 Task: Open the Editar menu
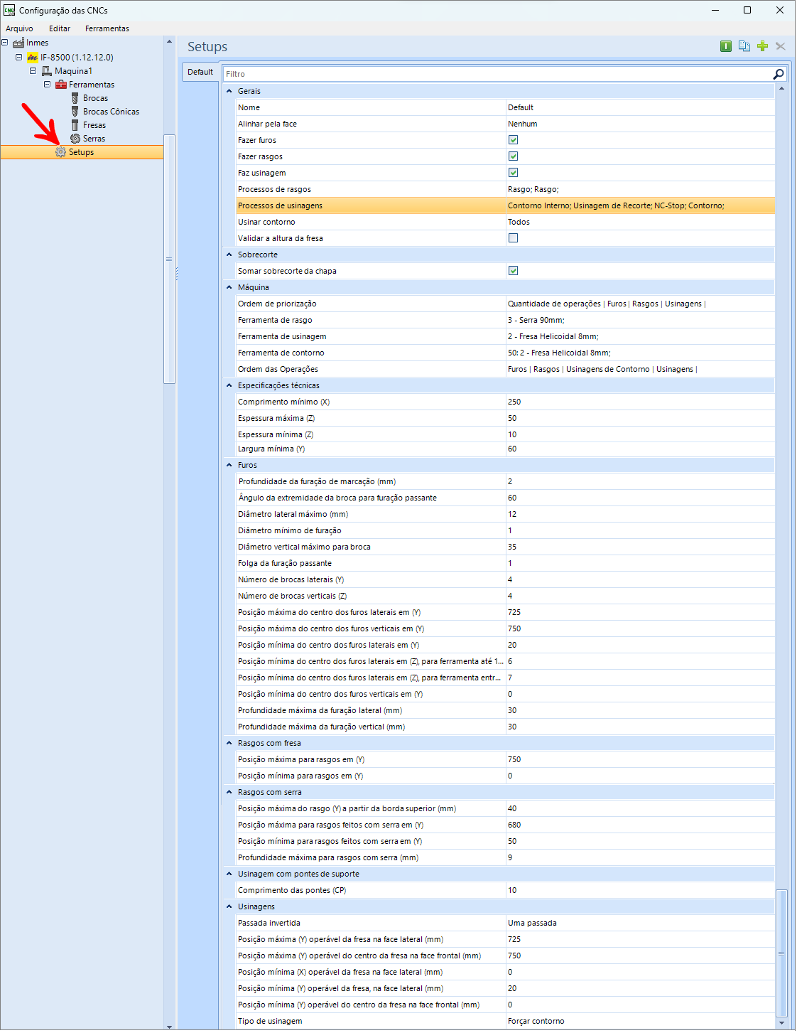point(60,28)
